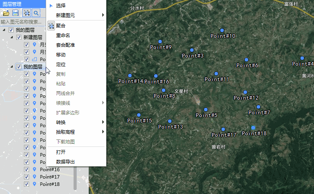Uncheck the Point#18 checkbox

pyautogui.click(x=26, y=184)
